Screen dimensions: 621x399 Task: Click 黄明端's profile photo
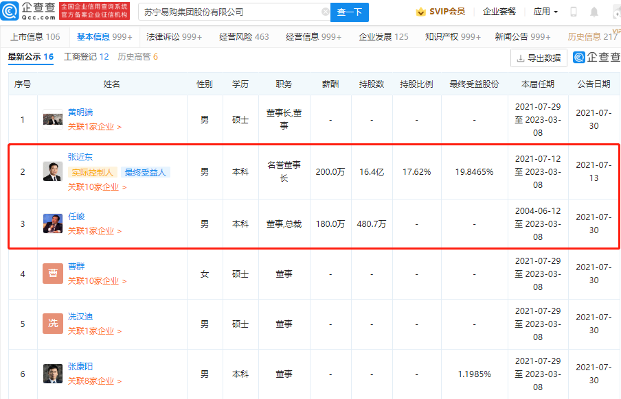tap(53, 119)
